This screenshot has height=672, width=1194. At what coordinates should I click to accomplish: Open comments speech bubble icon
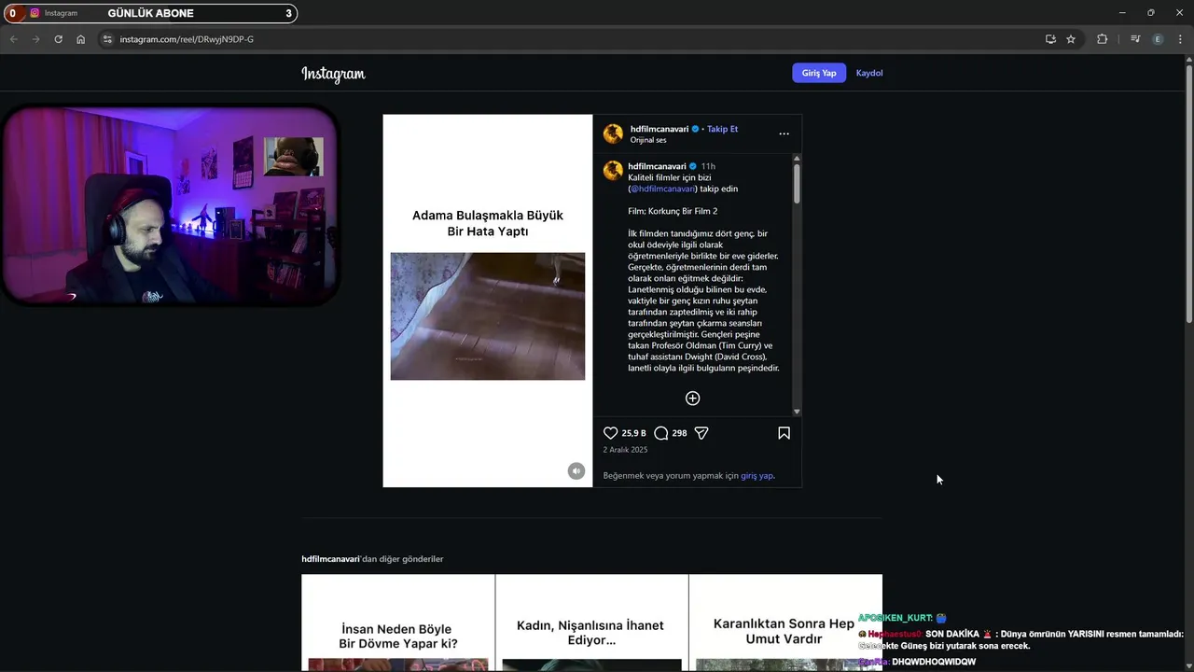coord(660,433)
